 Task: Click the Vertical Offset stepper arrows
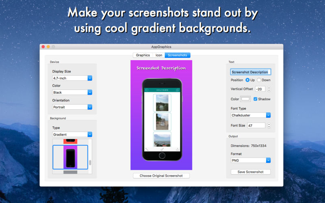[269, 89]
